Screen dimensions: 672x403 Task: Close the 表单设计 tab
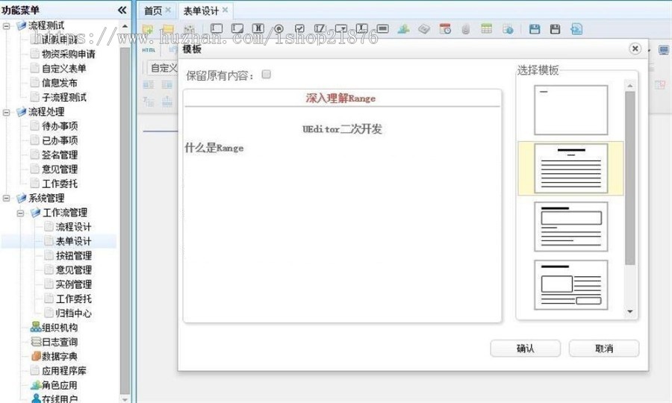(225, 10)
